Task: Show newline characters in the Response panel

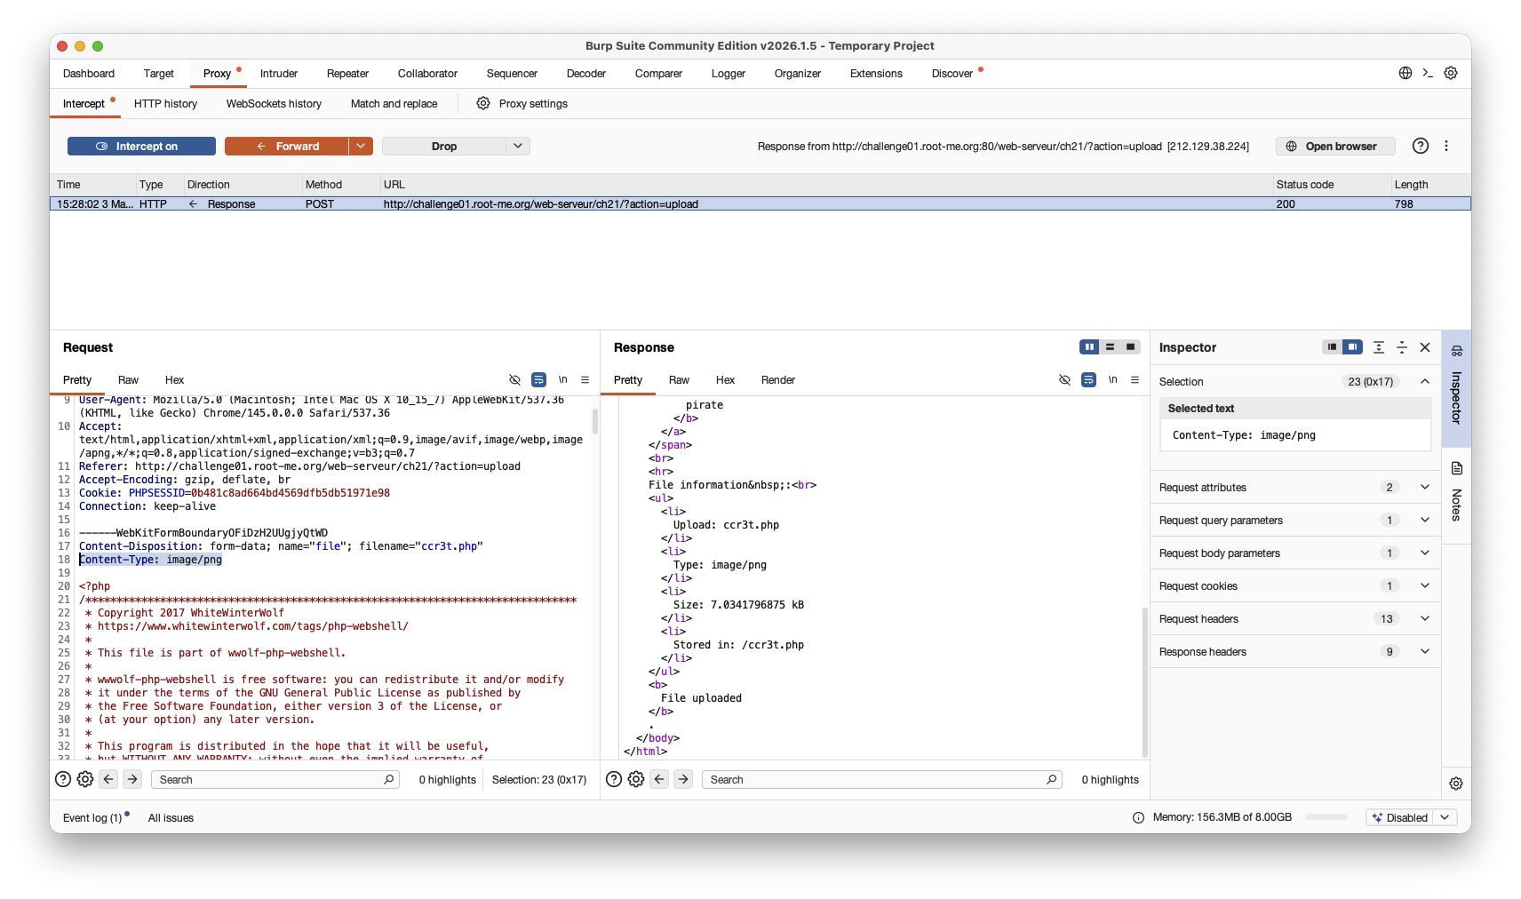Action: point(1112,379)
